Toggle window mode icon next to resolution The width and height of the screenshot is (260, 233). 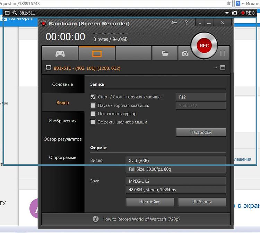(223, 68)
